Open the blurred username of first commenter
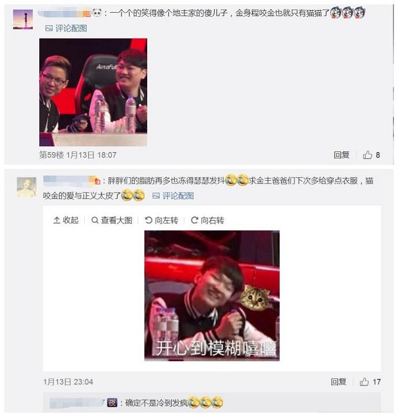 (x=64, y=13)
